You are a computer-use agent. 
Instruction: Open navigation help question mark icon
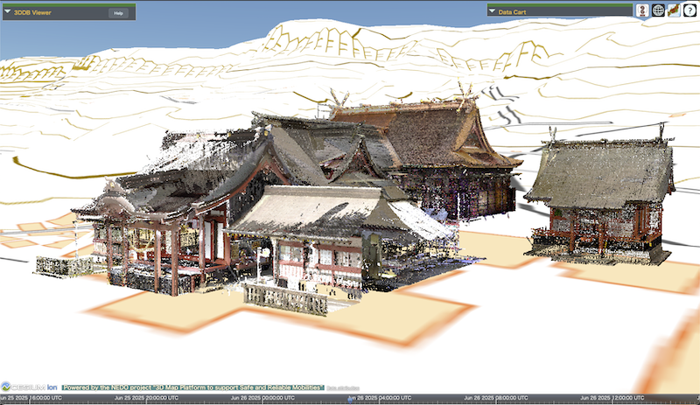pos(689,10)
